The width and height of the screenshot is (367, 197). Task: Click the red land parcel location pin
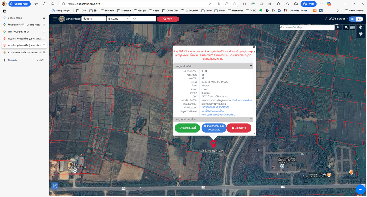[213, 144]
